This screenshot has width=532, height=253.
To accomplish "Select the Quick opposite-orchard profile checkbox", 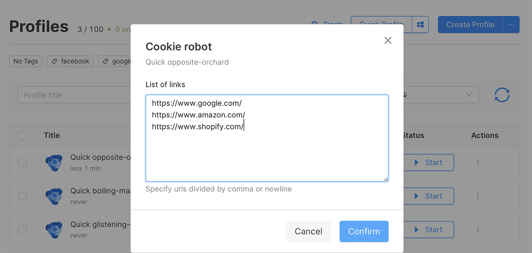I will (22, 163).
